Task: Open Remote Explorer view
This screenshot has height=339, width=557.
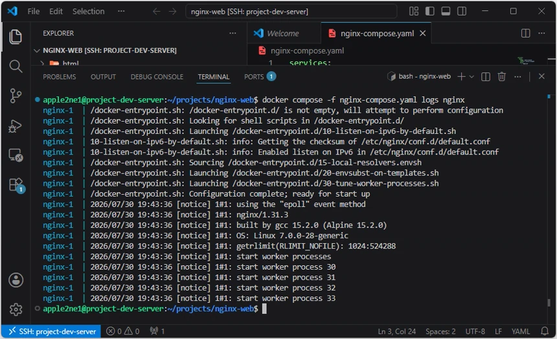Action: (x=16, y=155)
